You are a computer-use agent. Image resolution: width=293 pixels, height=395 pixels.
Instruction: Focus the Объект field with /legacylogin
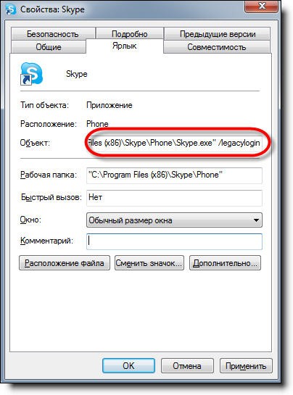pos(174,143)
